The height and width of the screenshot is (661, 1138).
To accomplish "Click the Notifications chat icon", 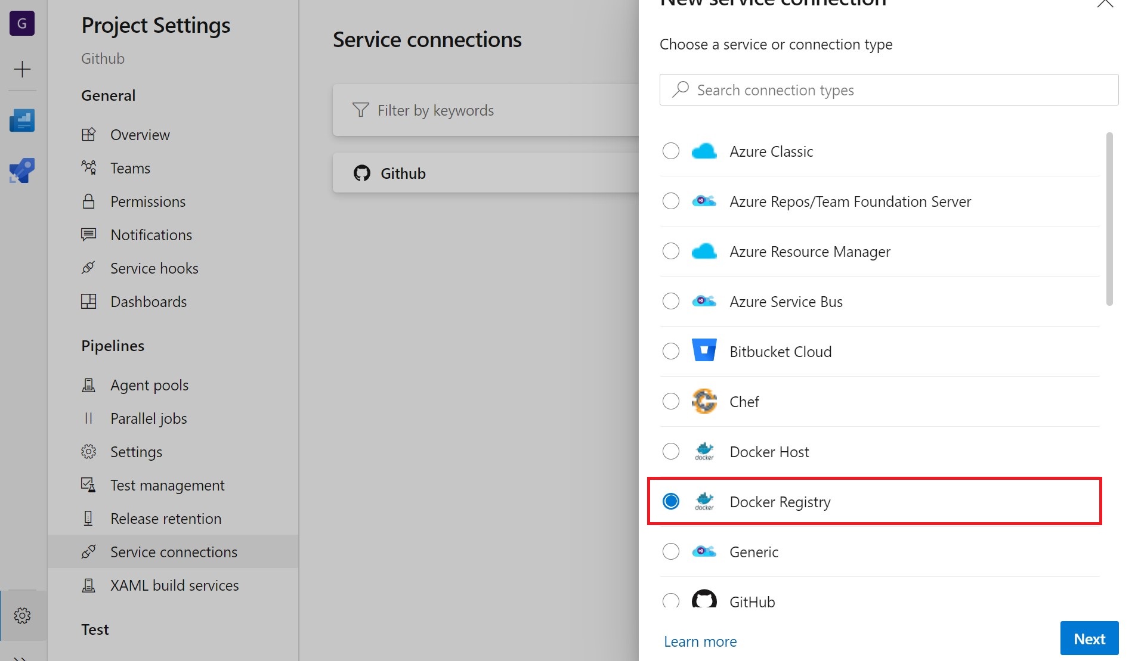I will point(88,235).
